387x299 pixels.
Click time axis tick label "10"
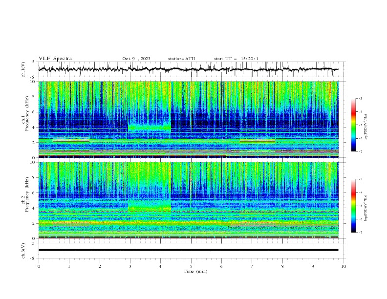tap(344, 266)
